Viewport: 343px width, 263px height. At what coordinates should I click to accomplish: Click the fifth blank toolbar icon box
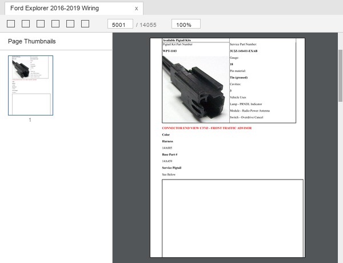point(70,24)
